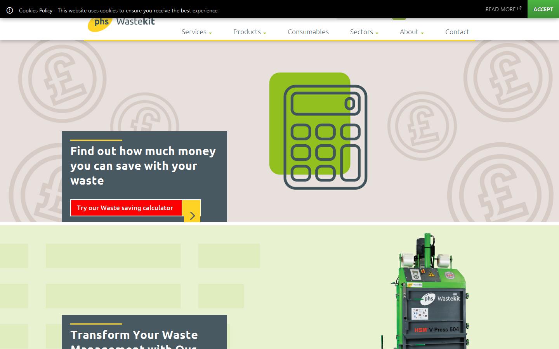Screen dimensions: 559x349
Task: Open the Contact page
Action: (x=457, y=32)
